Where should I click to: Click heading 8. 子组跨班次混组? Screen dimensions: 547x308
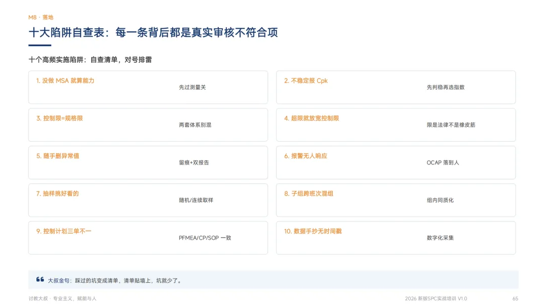coord(309,194)
